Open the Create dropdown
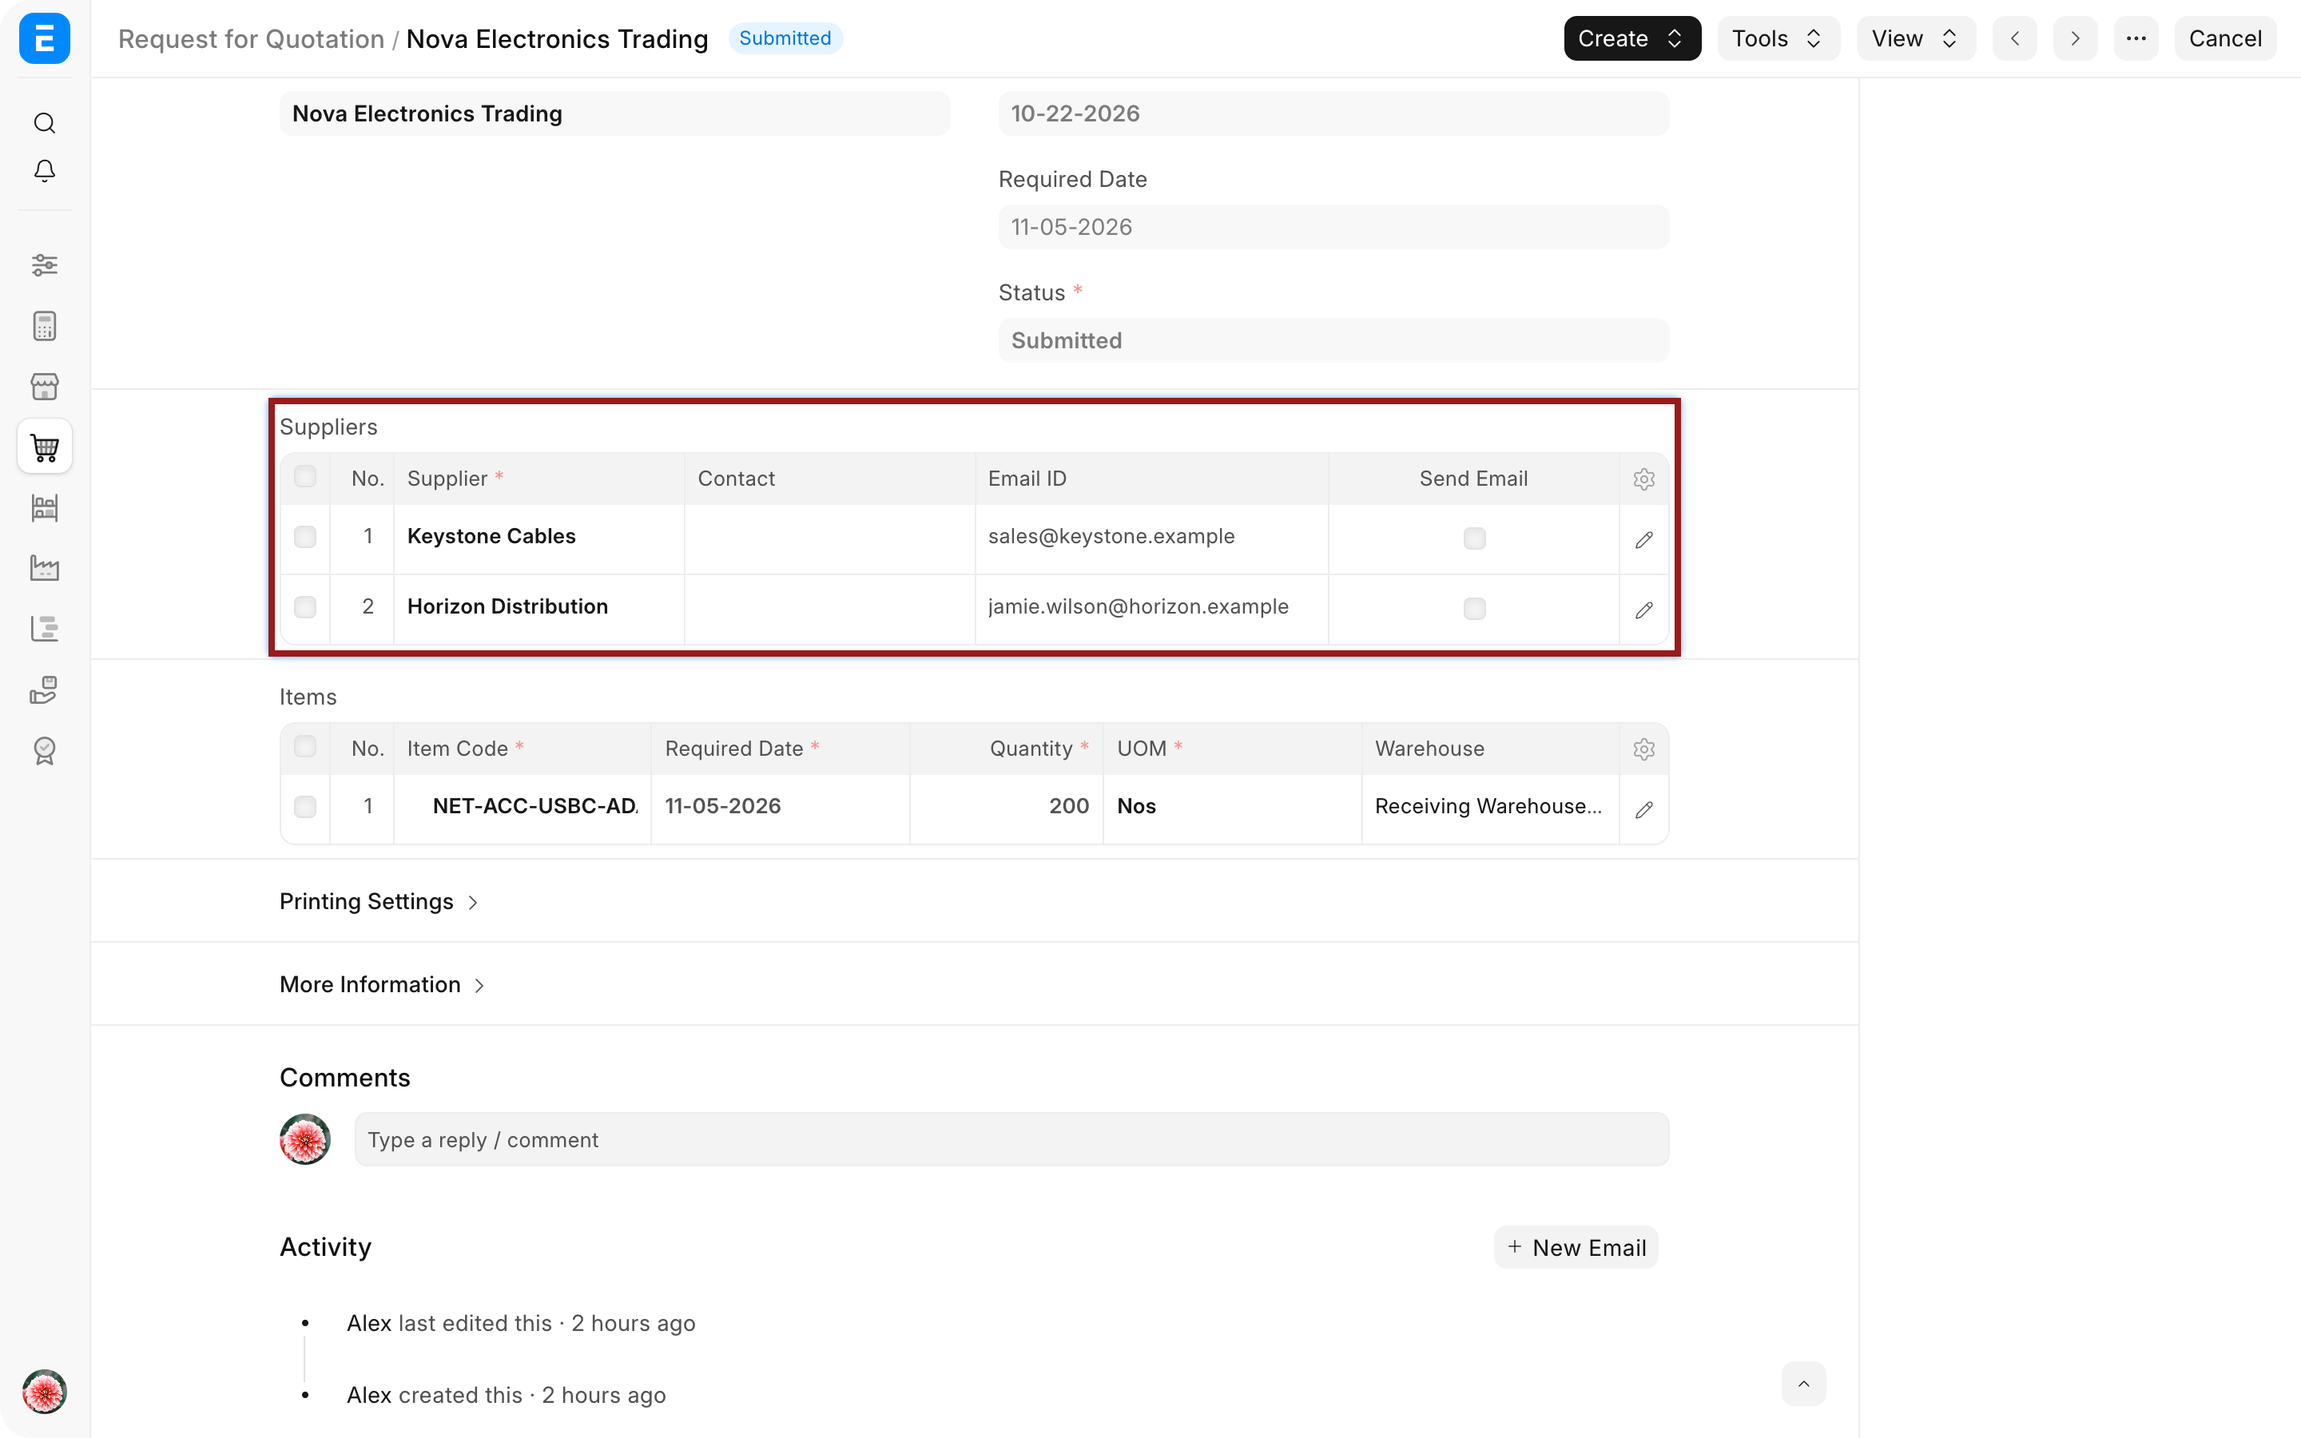 click(x=1631, y=39)
